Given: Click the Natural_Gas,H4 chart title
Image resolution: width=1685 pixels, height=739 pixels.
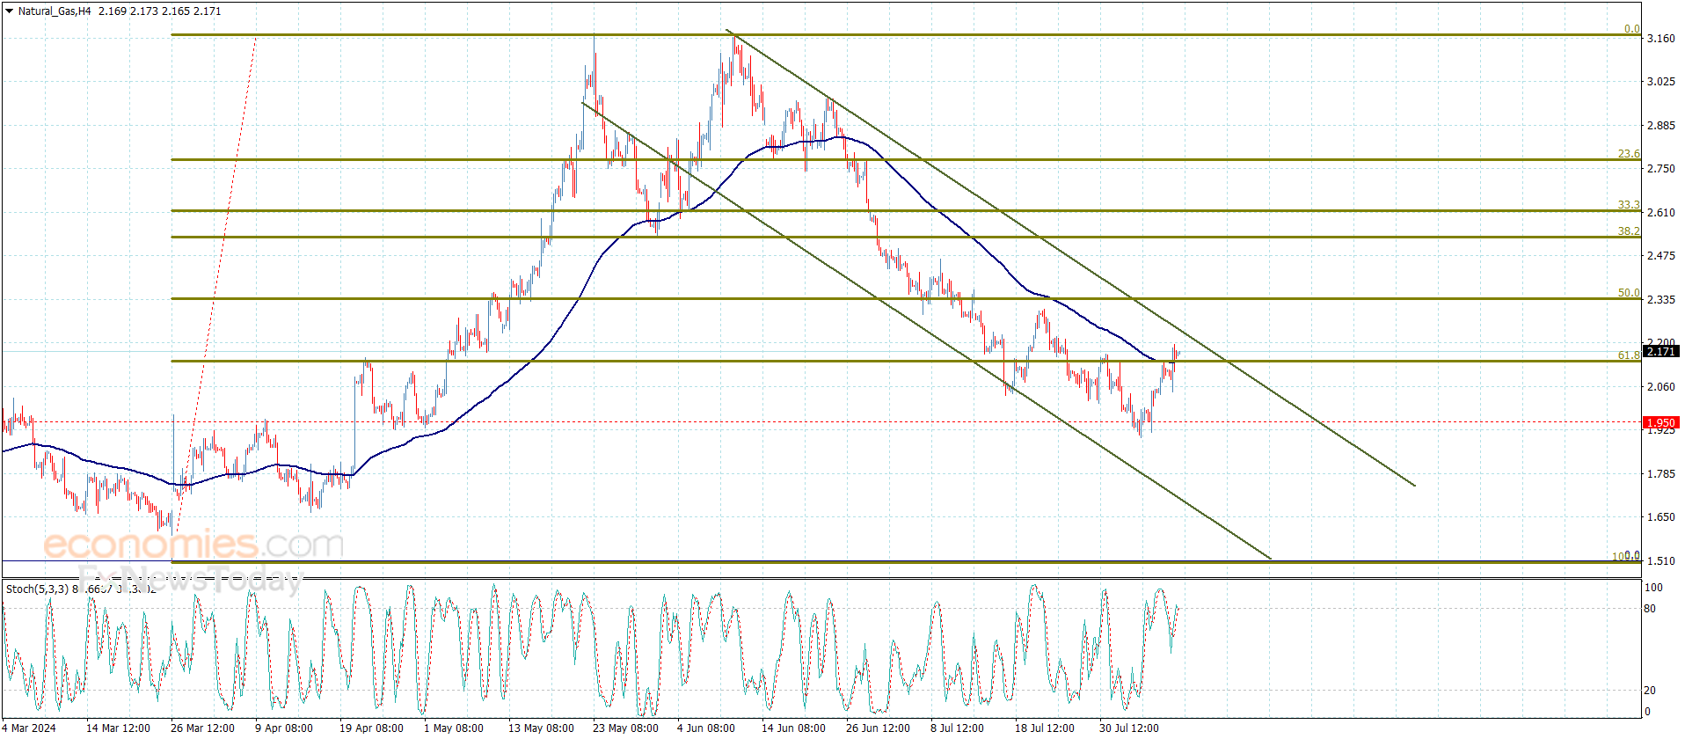Looking at the screenshot, I should click(x=55, y=11).
